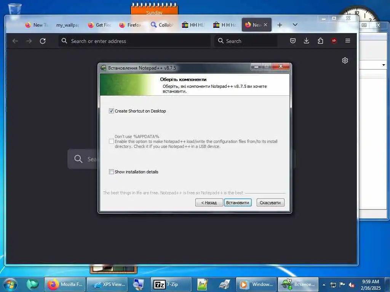
Task: Click the Встановити install button
Action: 238,203
